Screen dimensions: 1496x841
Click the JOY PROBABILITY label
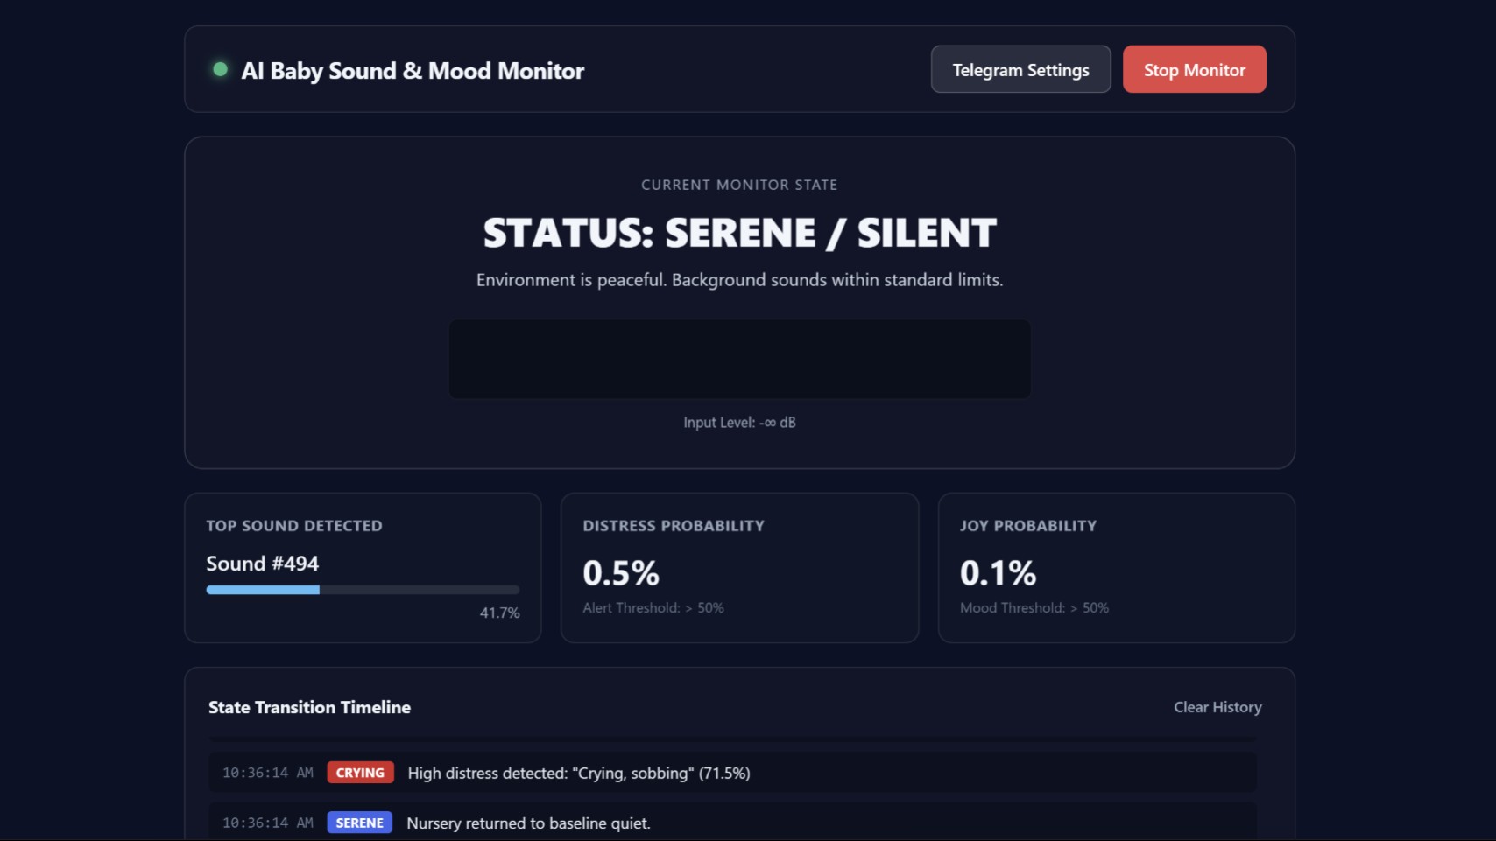pos(1028,526)
